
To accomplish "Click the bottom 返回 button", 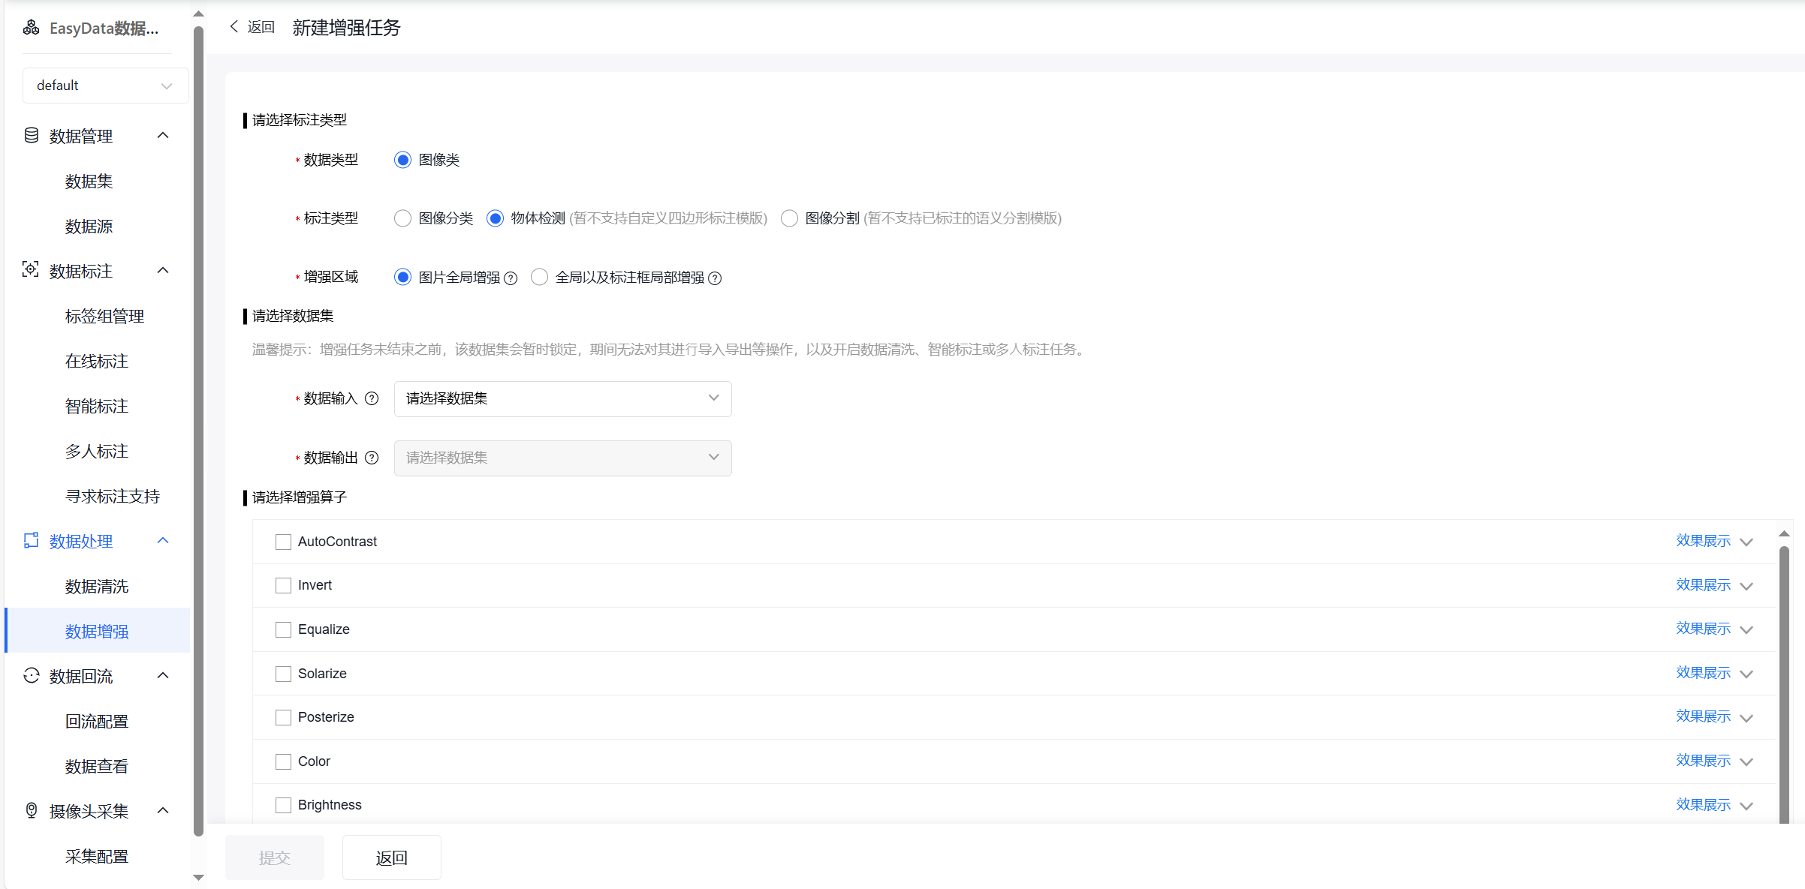I will (391, 857).
